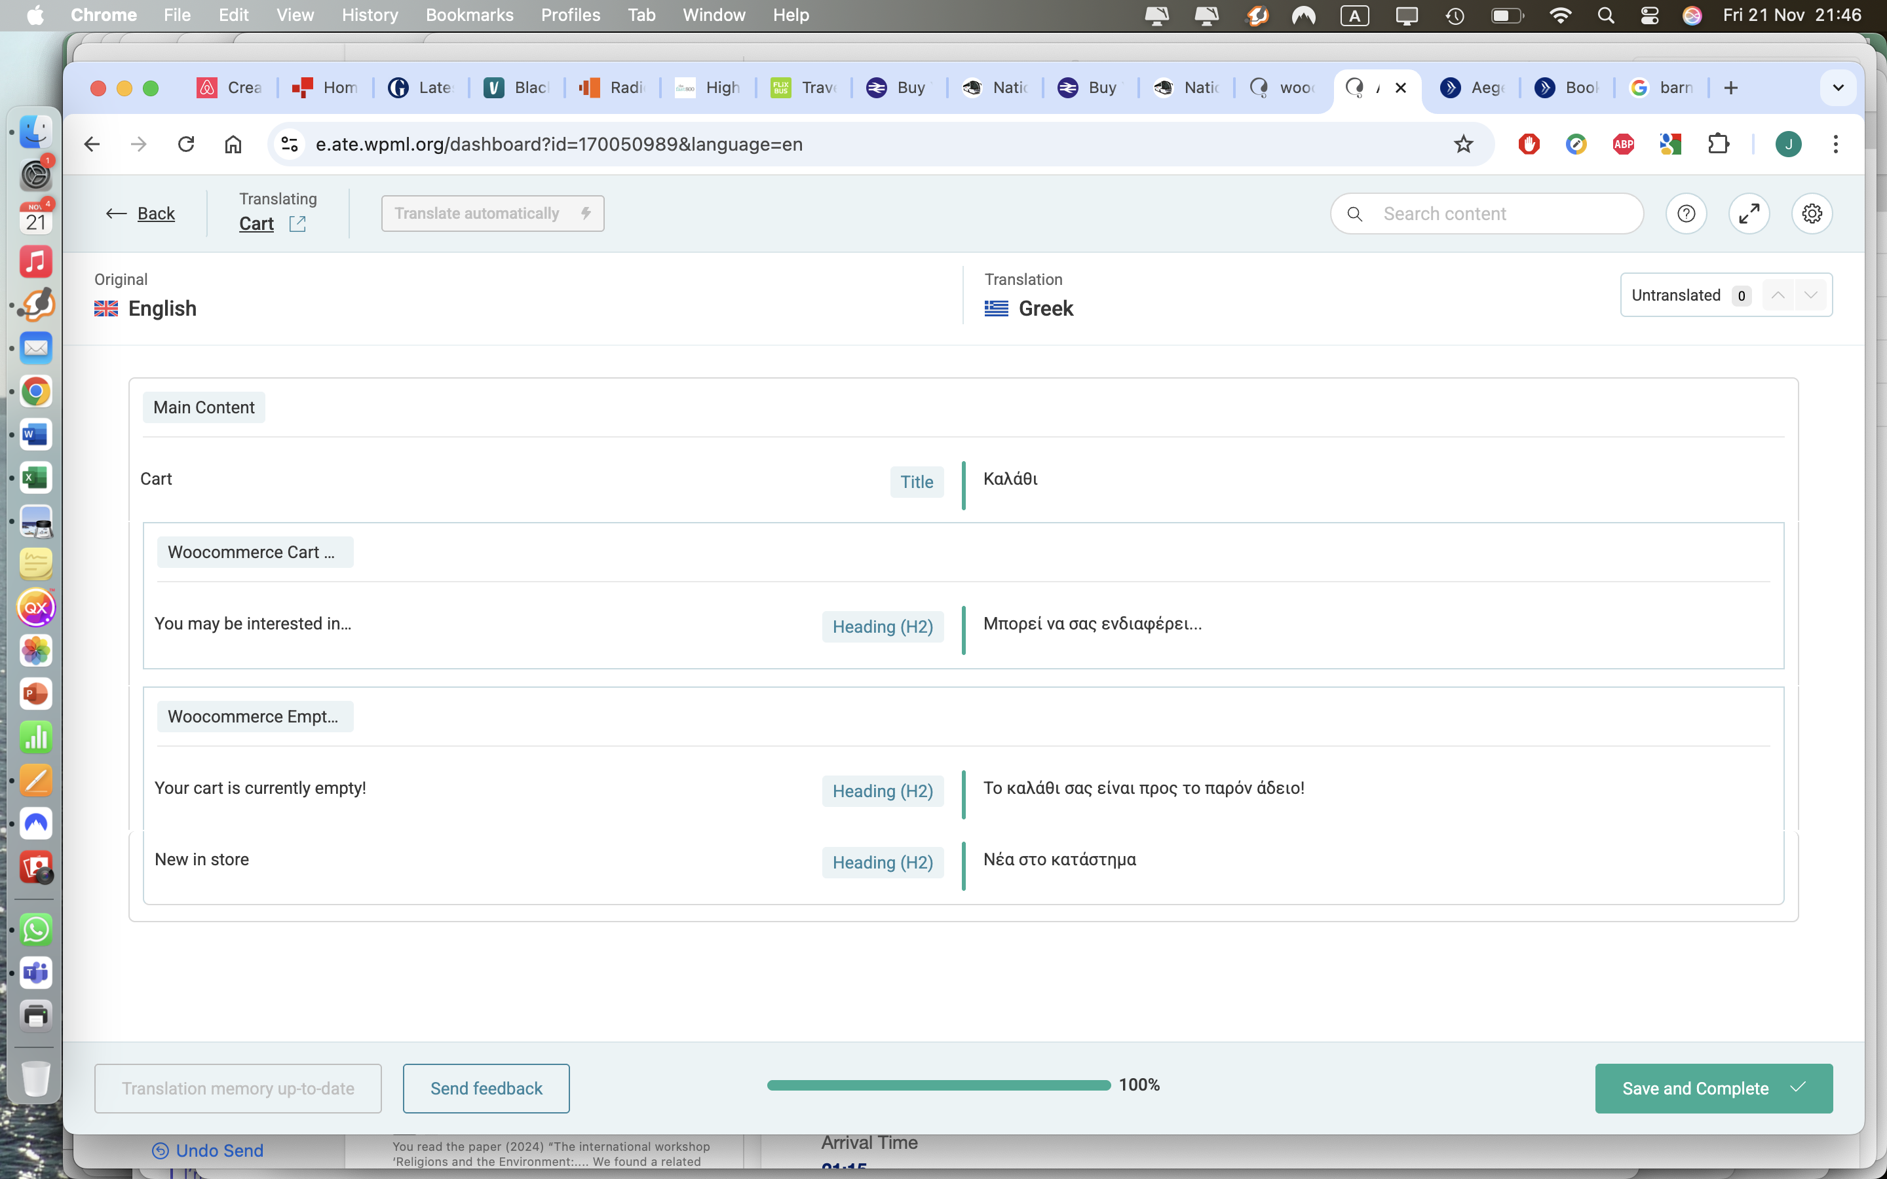Open Cart page external link icon
This screenshot has height=1179, width=1887.
coord(297,224)
